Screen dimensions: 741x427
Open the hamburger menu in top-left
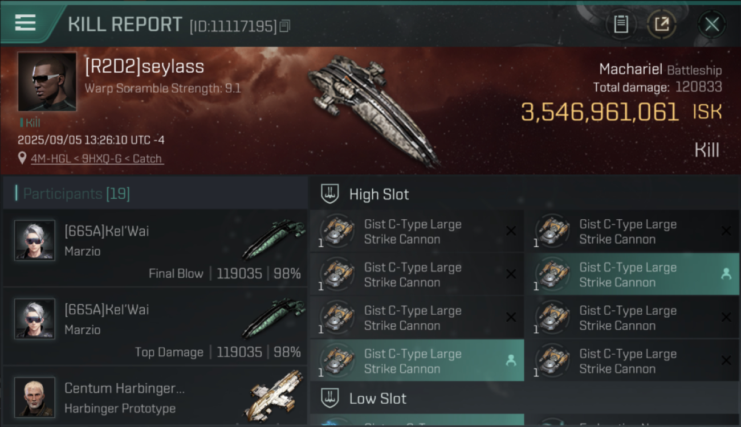(x=26, y=23)
